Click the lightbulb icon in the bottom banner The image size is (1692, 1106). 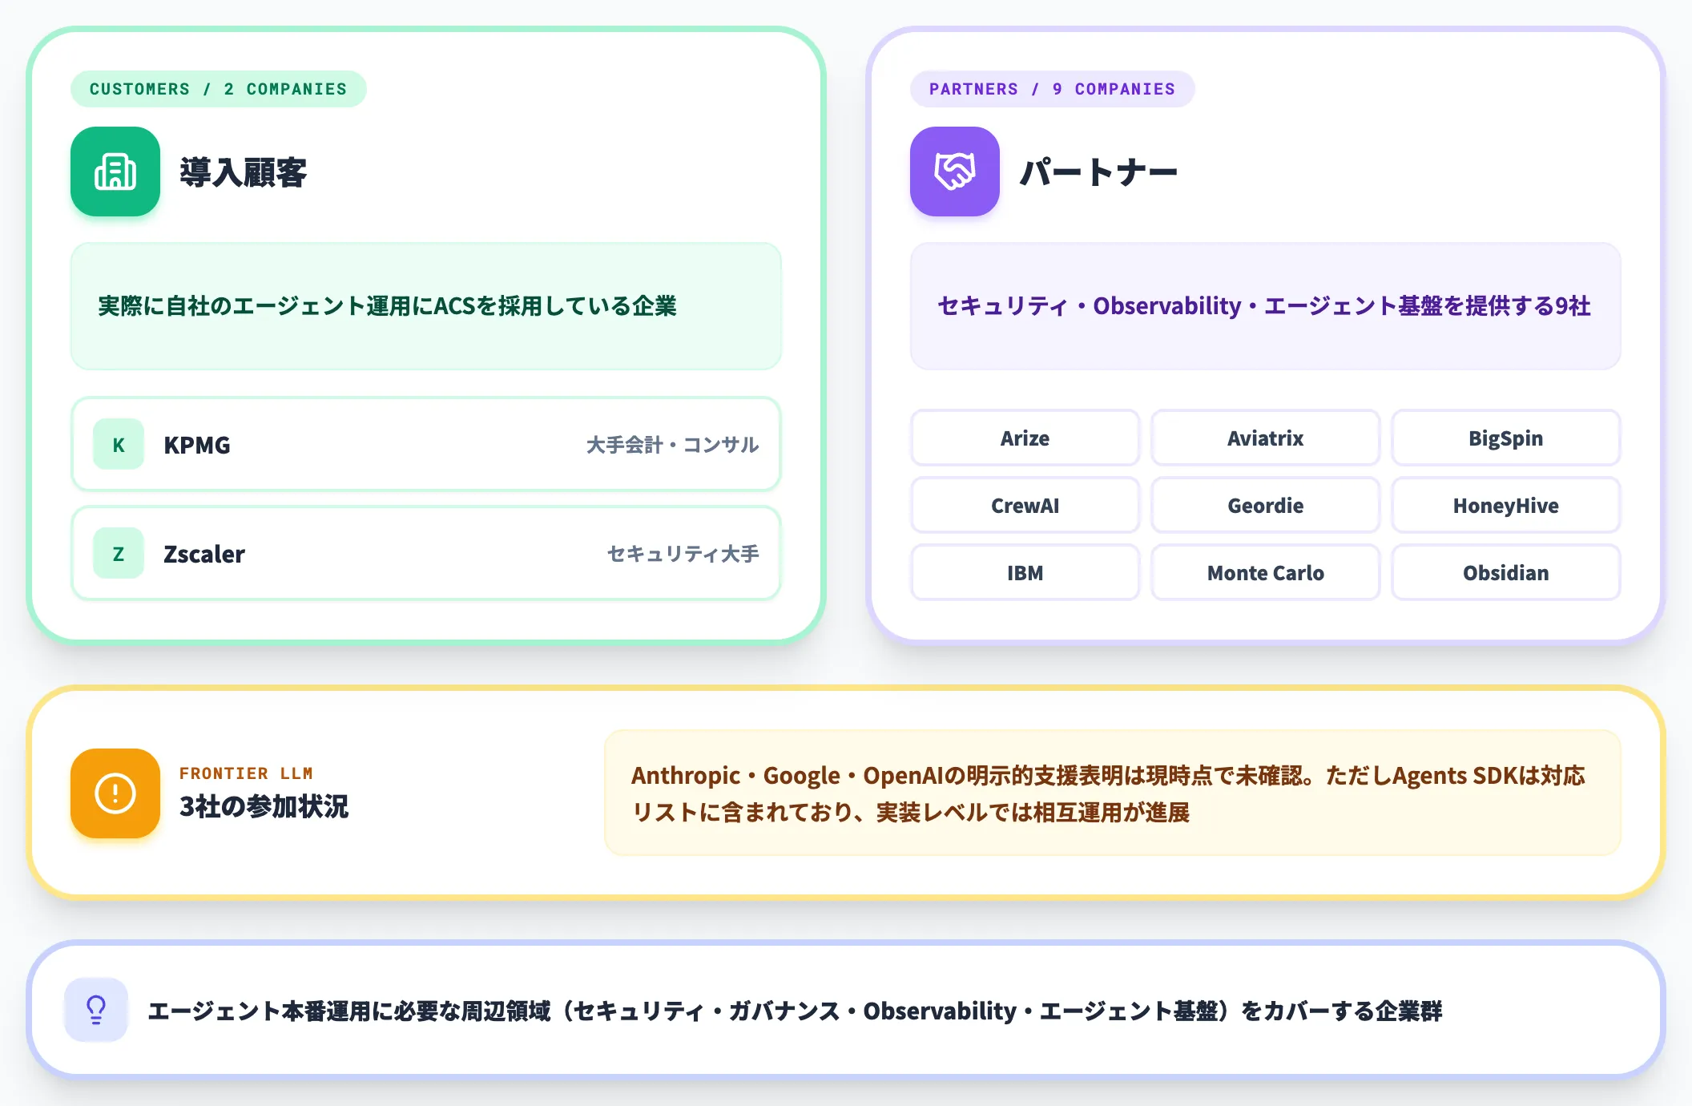[96, 1010]
